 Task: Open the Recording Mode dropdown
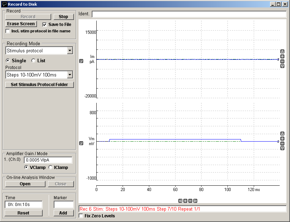point(70,51)
